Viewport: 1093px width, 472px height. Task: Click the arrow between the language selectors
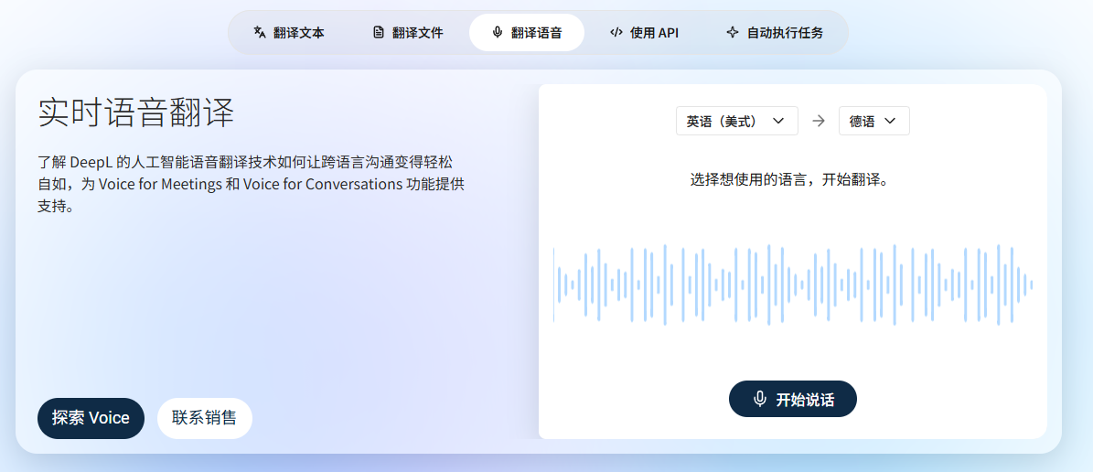pyautogui.click(x=819, y=121)
